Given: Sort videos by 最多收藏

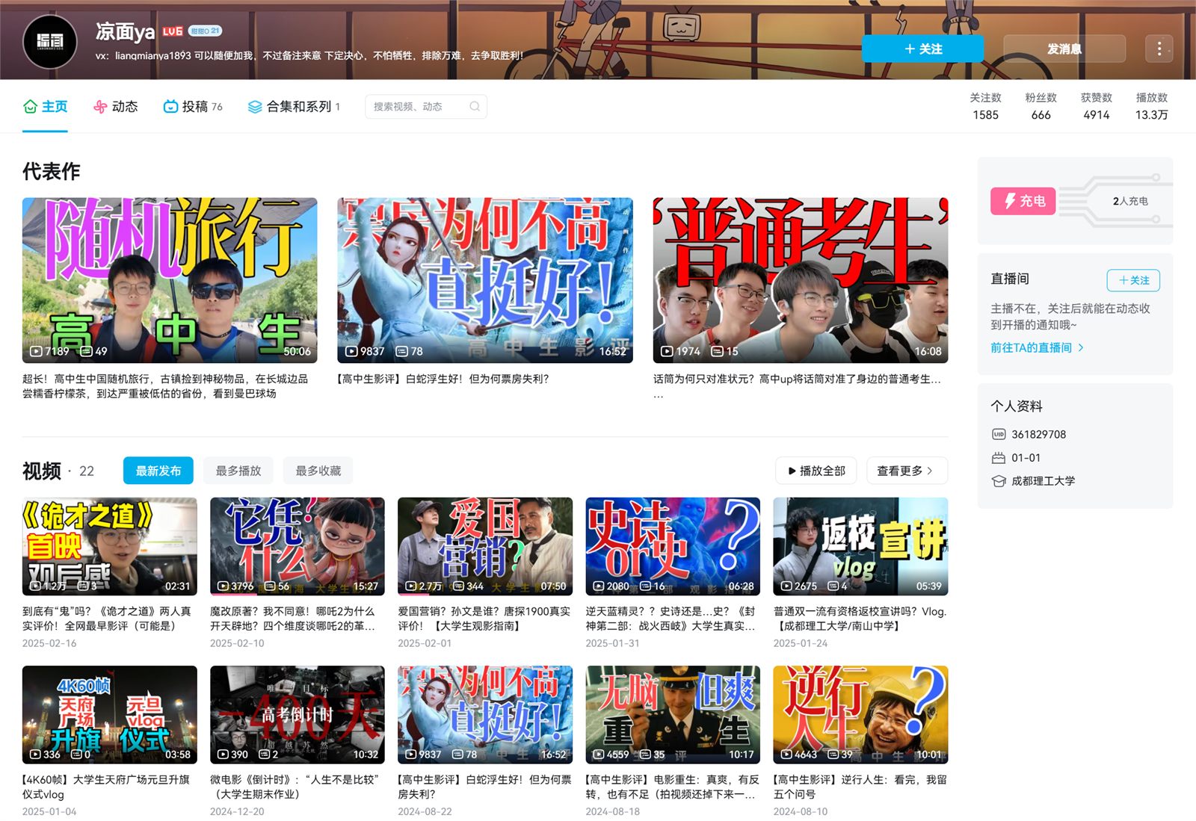Looking at the screenshot, I should [318, 471].
